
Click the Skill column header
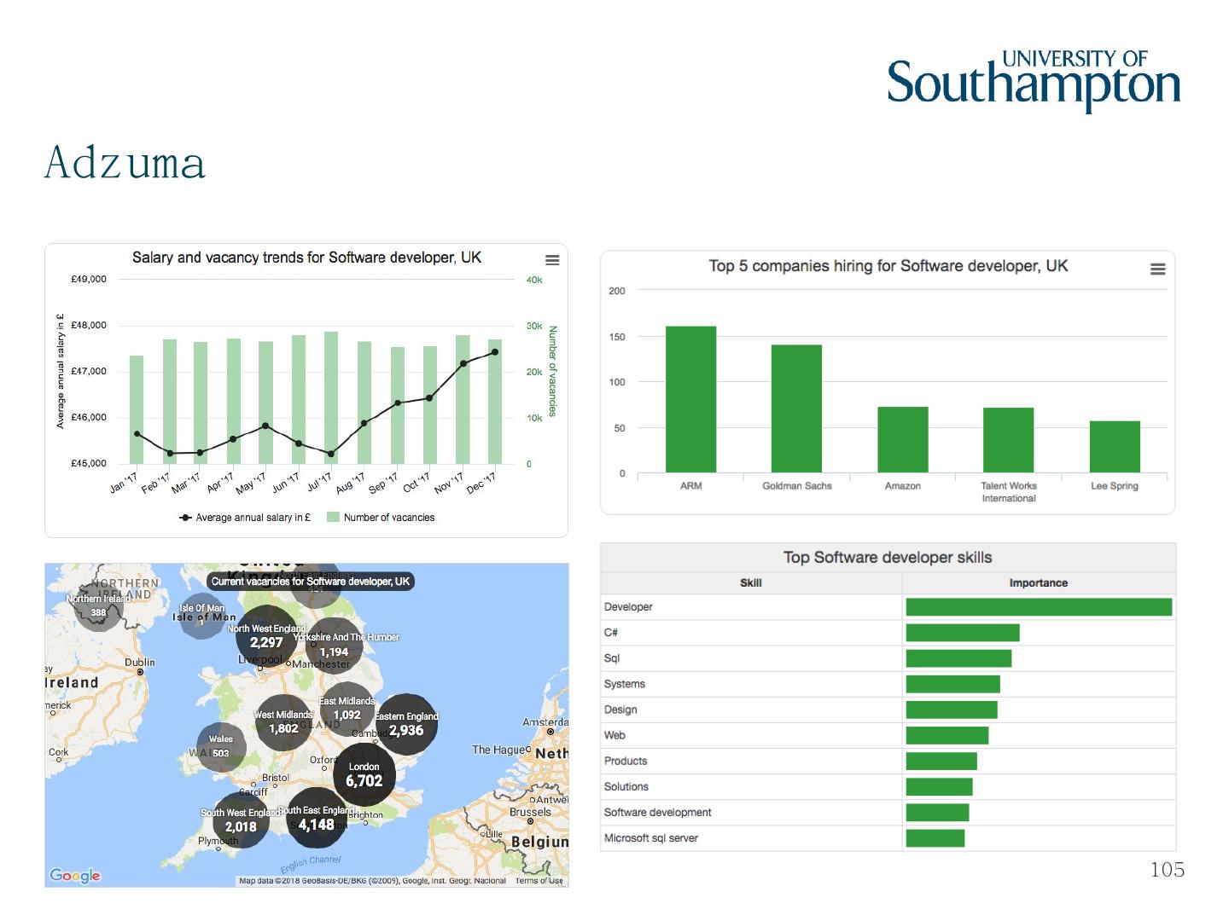pos(751,583)
